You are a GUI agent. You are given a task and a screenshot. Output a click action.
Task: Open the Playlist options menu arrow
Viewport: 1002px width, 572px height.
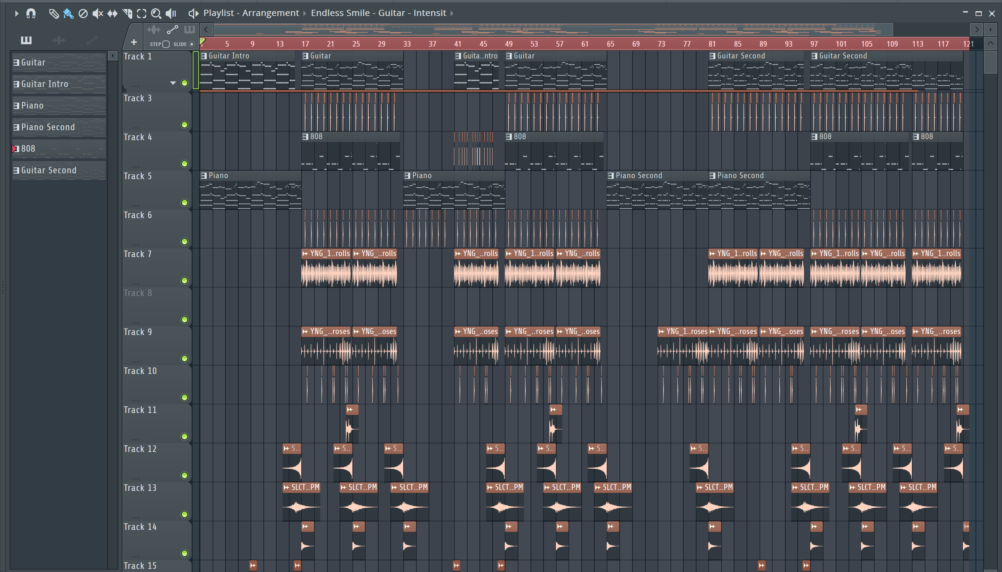point(16,13)
